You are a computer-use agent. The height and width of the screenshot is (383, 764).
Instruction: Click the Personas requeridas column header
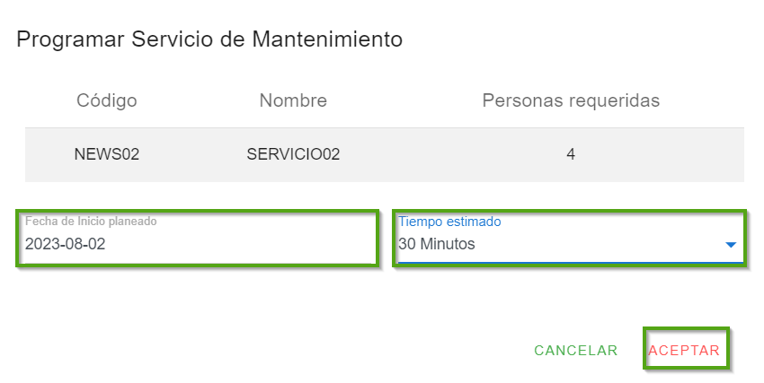[x=571, y=100]
